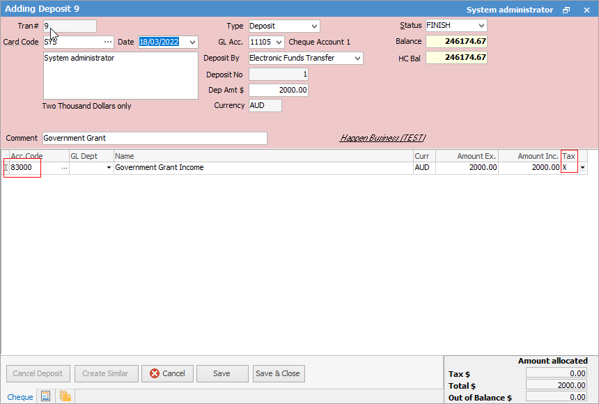
Task: Restore the Adding Deposit window
Action: point(566,10)
